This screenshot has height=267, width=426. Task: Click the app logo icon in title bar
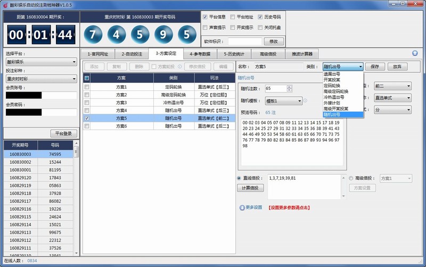coord(5,5)
